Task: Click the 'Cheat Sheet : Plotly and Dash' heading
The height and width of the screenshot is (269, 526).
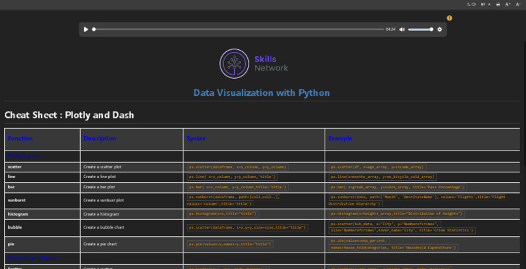Action: (x=69, y=115)
